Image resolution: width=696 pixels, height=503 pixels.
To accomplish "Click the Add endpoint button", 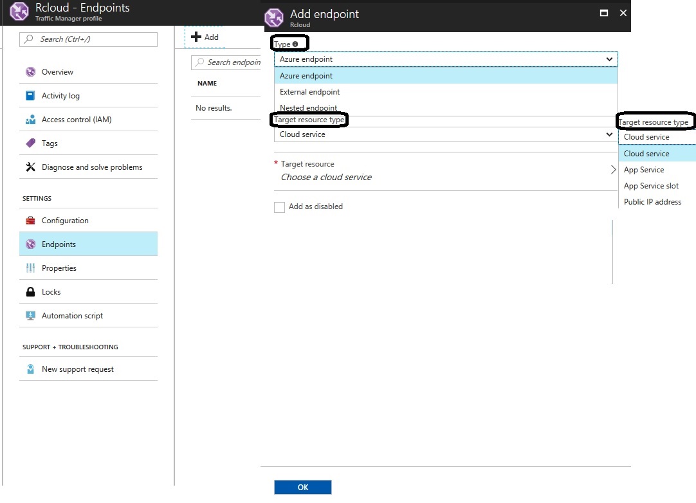I will tap(205, 37).
